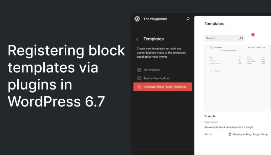The width and height of the screenshot is (271, 155).
Task: Open the Example template preview thumbnail
Action: pyautogui.click(x=237, y=78)
